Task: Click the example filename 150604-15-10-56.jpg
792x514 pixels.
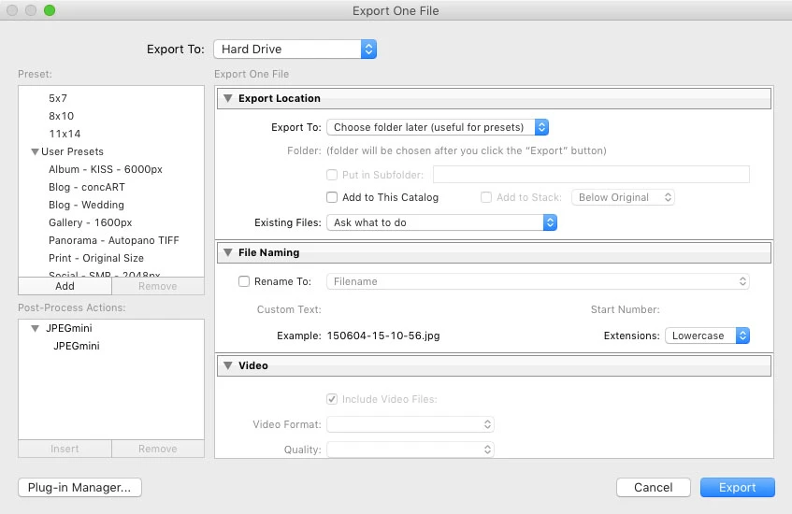Action: point(383,336)
